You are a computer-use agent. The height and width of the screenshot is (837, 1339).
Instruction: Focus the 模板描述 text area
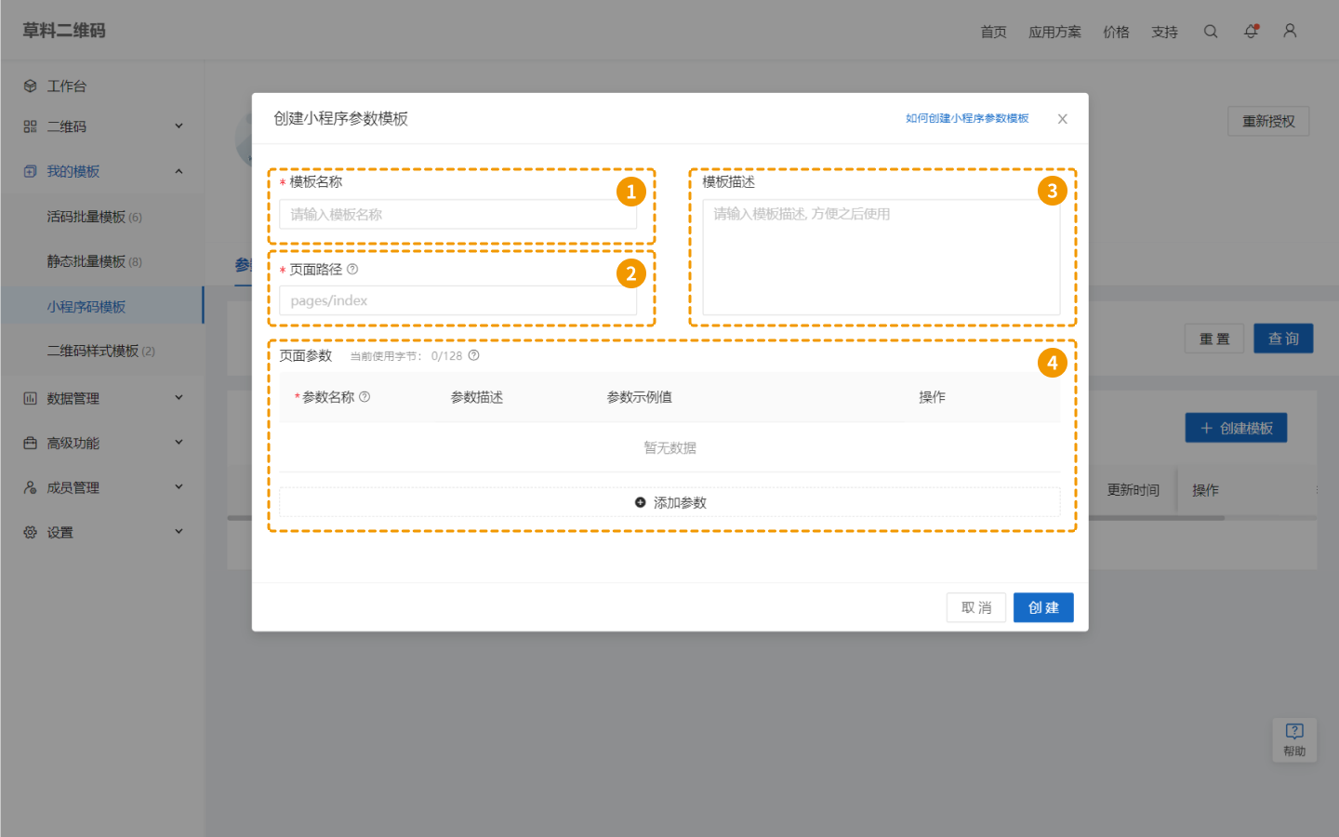(x=882, y=258)
